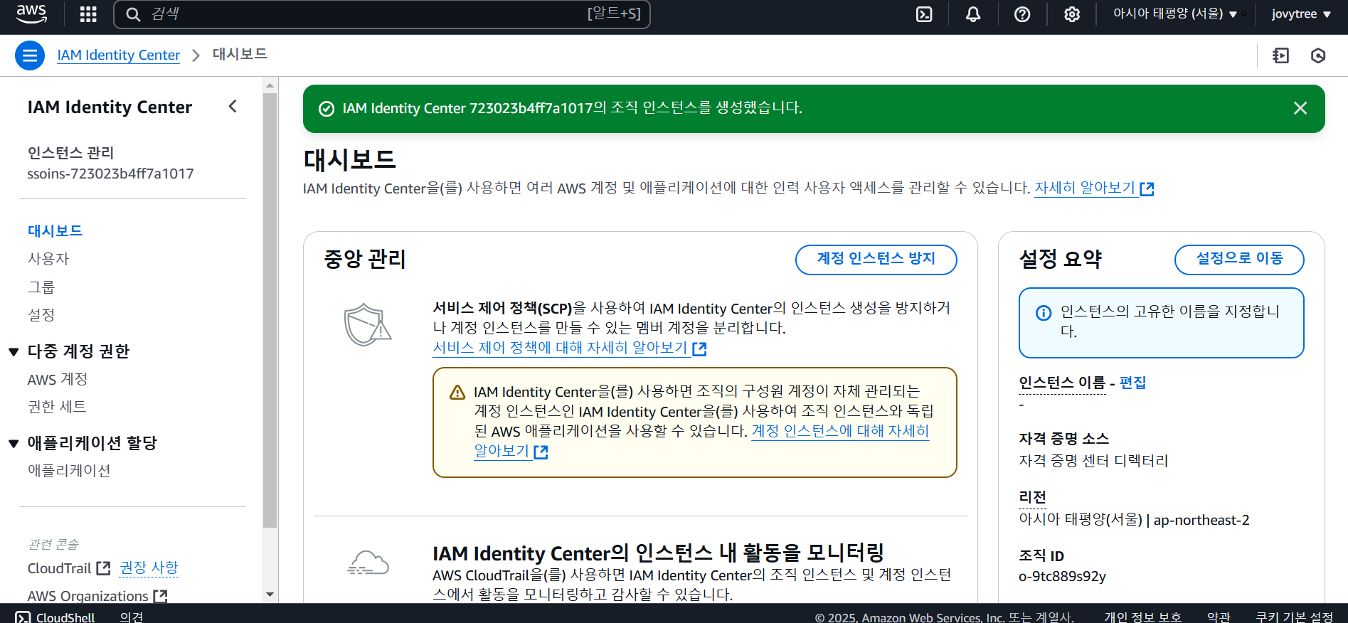
Task: Click the warning triangle icon in alert box
Action: pyautogui.click(x=457, y=393)
